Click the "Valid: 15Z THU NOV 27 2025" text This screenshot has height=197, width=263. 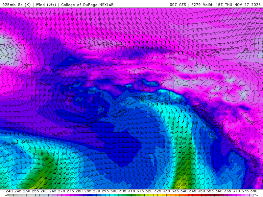(x=232, y=5)
